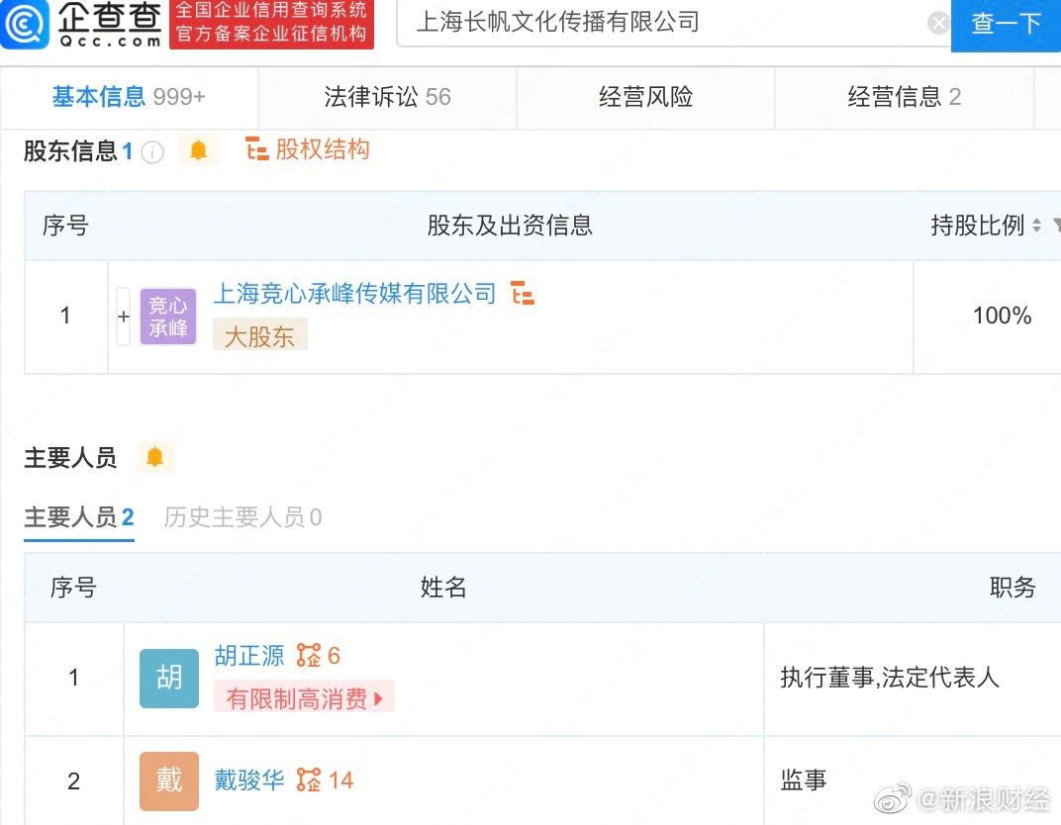Switch to the 基本信息 tab
1061x825 pixels.
[129, 97]
